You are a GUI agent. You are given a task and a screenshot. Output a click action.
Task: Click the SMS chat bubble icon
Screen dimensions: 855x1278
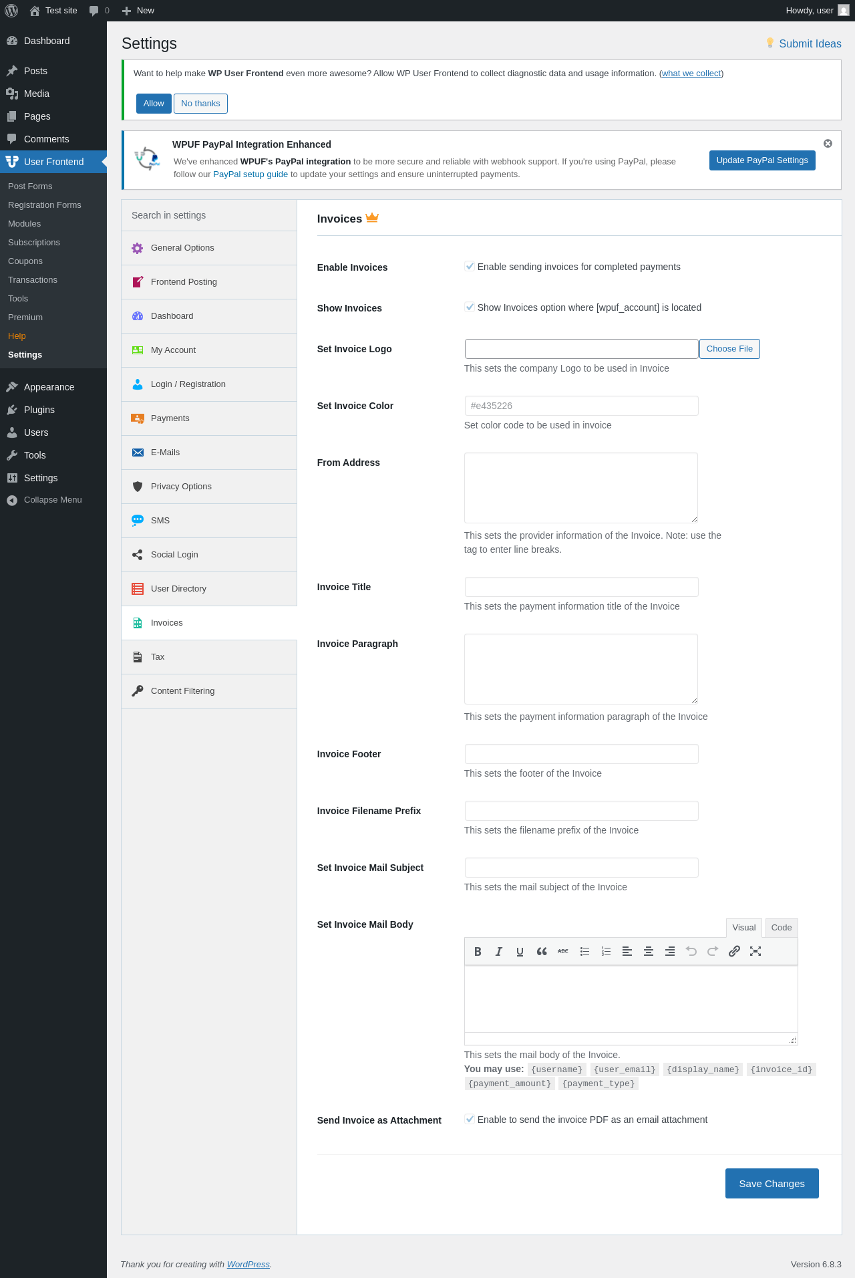point(138,521)
